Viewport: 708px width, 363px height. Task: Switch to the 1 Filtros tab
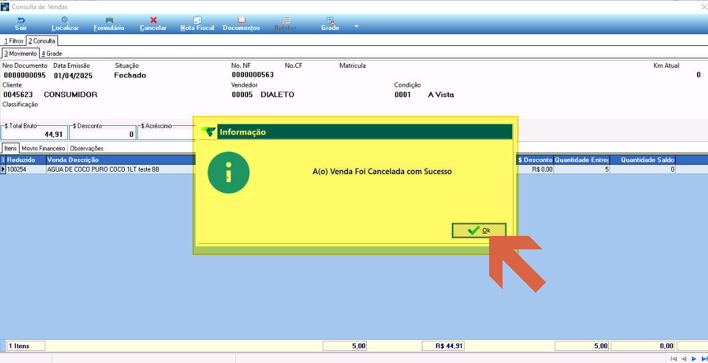[13, 40]
